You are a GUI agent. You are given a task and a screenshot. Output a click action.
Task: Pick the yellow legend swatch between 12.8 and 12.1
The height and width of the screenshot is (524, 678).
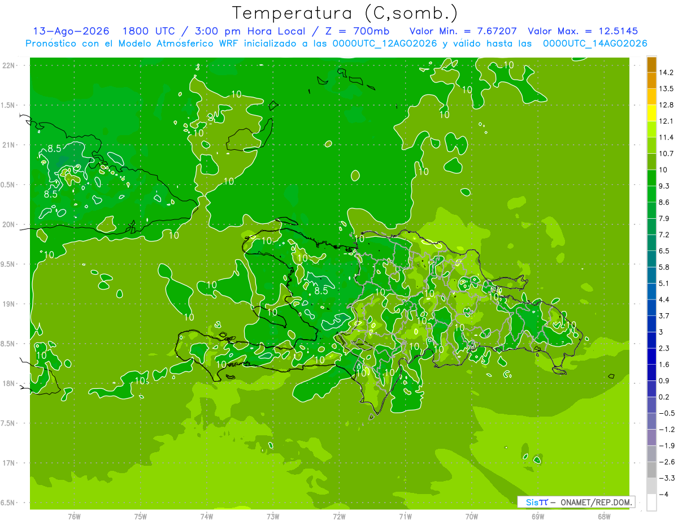pos(651,113)
